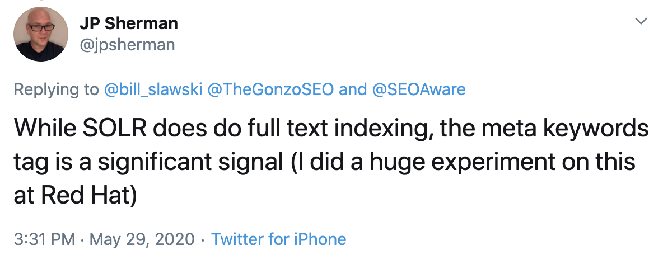Click the @jpsherman handle
The width and height of the screenshot is (663, 255).
pos(127,44)
